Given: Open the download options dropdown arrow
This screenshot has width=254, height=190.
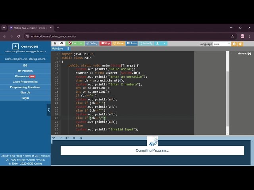Looking at the screenshot, I should click(164, 43).
